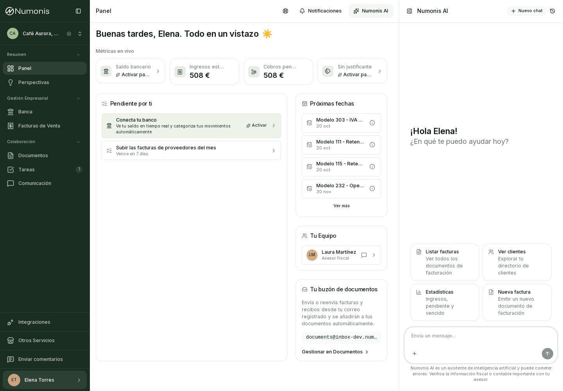
Task: Click Activar on Conecta tu banco
Action: tap(256, 126)
